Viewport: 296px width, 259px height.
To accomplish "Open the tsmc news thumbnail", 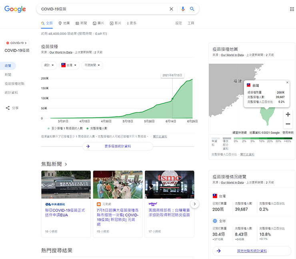I will pyautogui.click(x=170, y=185).
